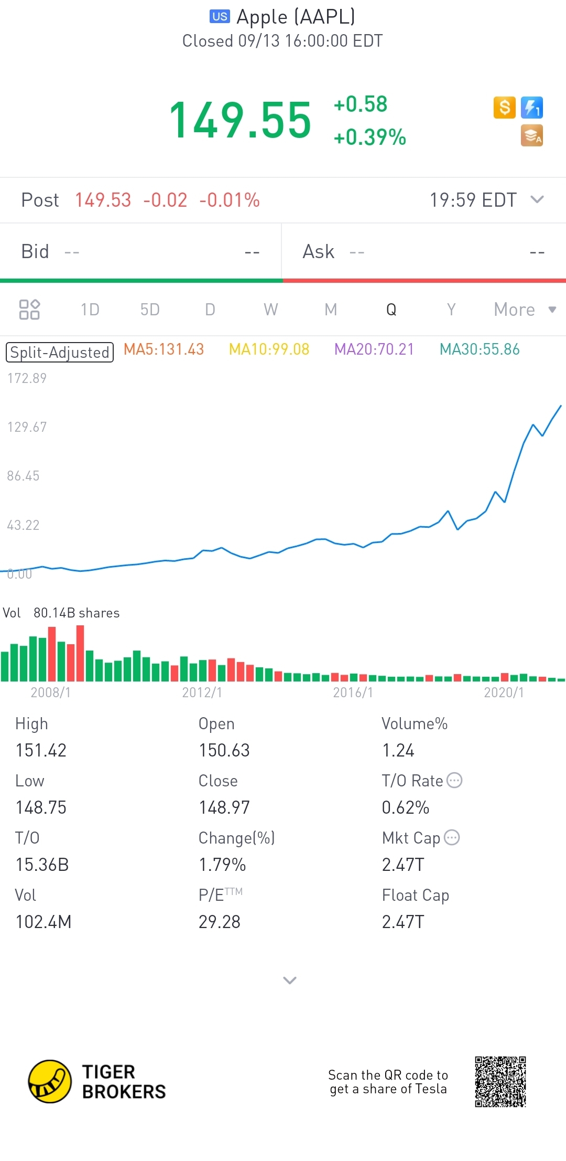Tap the Ask quote panel

tap(424, 252)
